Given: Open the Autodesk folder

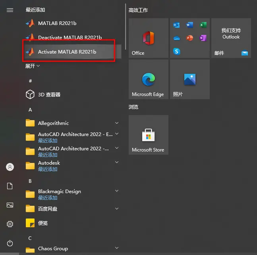Looking at the screenshot, I should point(73,166).
